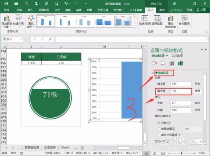Select the 自动(O) radio button
This screenshot has width=210, height=156.
click(159, 123)
